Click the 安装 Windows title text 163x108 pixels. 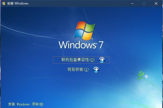18,3
